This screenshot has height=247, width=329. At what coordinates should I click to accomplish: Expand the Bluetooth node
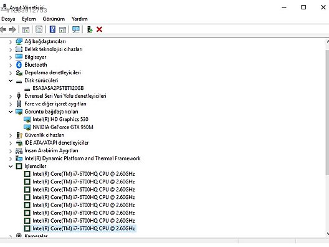coord(11,65)
